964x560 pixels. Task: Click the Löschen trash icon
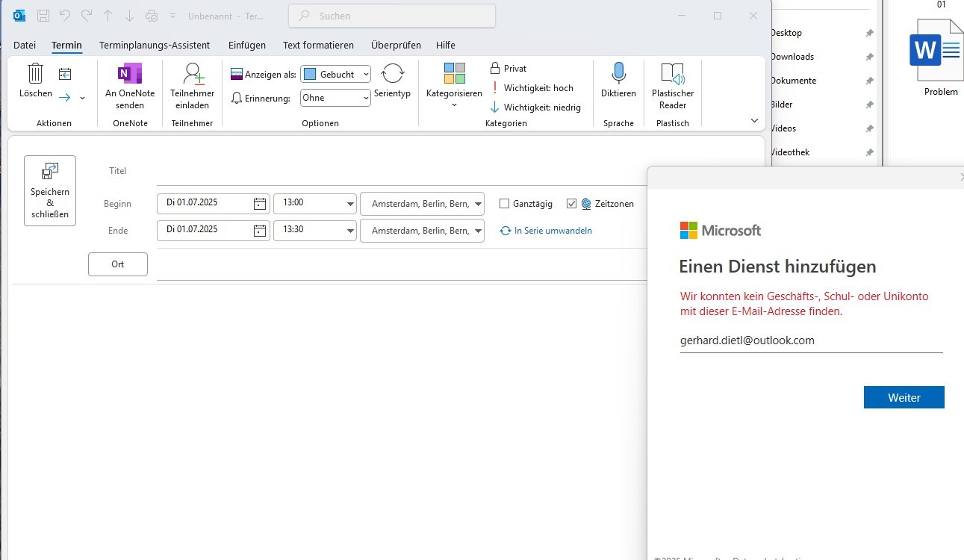coord(35,74)
